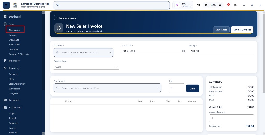Click the sidebar scroll up arrow
The height and width of the screenshot is (135, 265).
43,12
